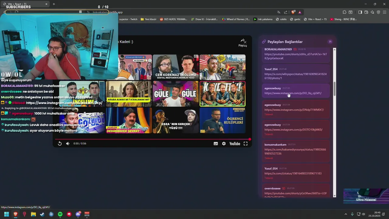Open Discord from taskbar
The image size is (389, 219).
(78, 214)
